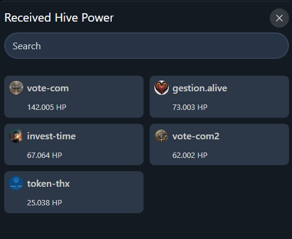
Task: Select the 67.064 HP delegation amount
Action: 44,156
